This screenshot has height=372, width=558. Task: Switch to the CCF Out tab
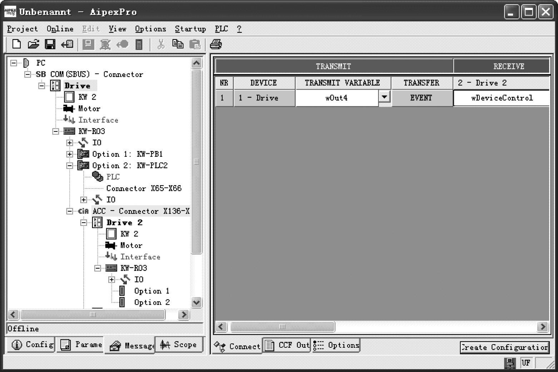(x=287, y=345)
